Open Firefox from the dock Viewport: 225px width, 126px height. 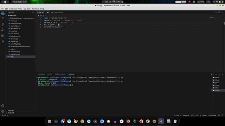tap(128, 121)
